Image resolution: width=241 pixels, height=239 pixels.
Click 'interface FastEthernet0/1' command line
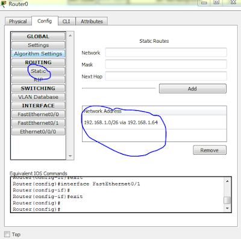pos(77,184)
